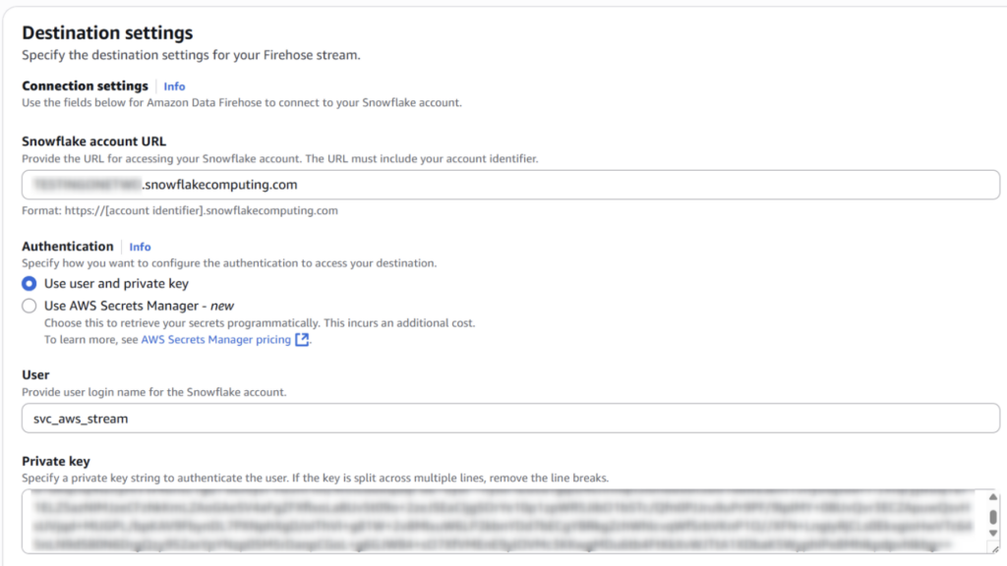Viewport: 1007px width, 566px height.
Task: Click the Private key scroll down arrow
Action: pyautogui.click(x=993, y=534)
